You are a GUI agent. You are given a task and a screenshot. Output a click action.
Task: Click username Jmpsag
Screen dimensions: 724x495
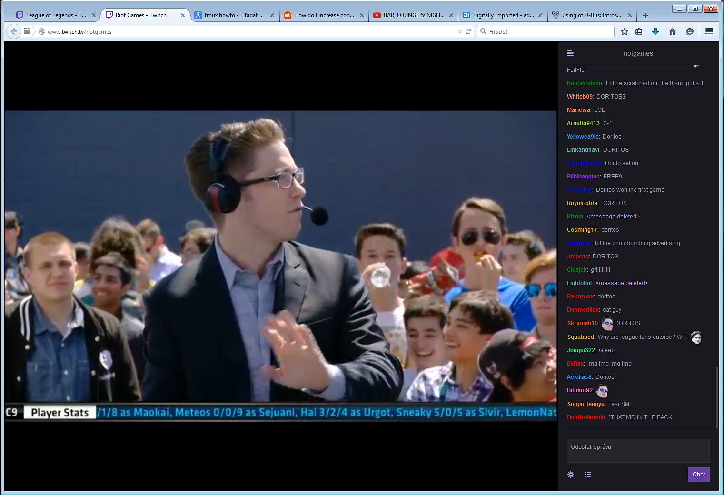[x=578, y=257]
